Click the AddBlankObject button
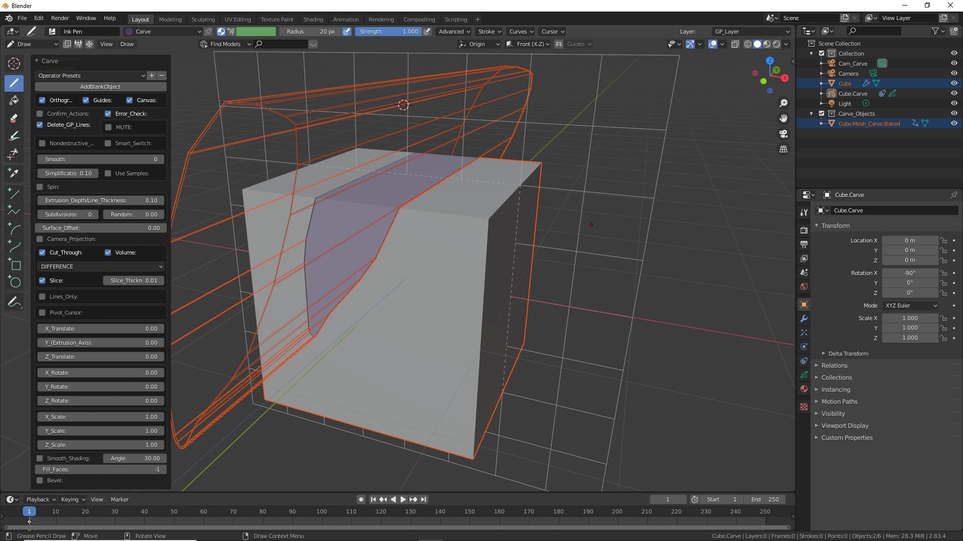 pyautogui.click(x=100, y=87)
